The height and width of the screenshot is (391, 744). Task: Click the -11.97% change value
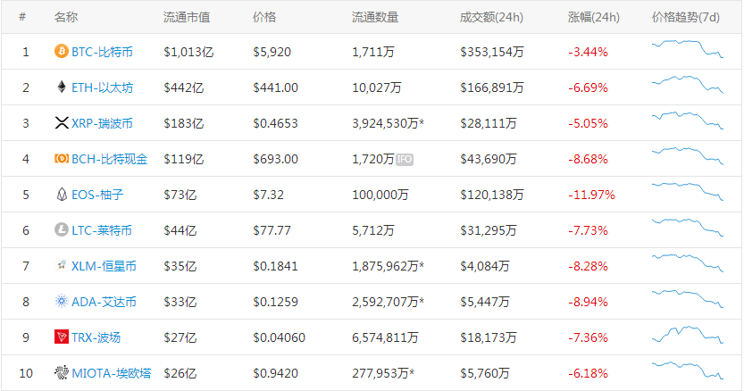pos(591,195)
